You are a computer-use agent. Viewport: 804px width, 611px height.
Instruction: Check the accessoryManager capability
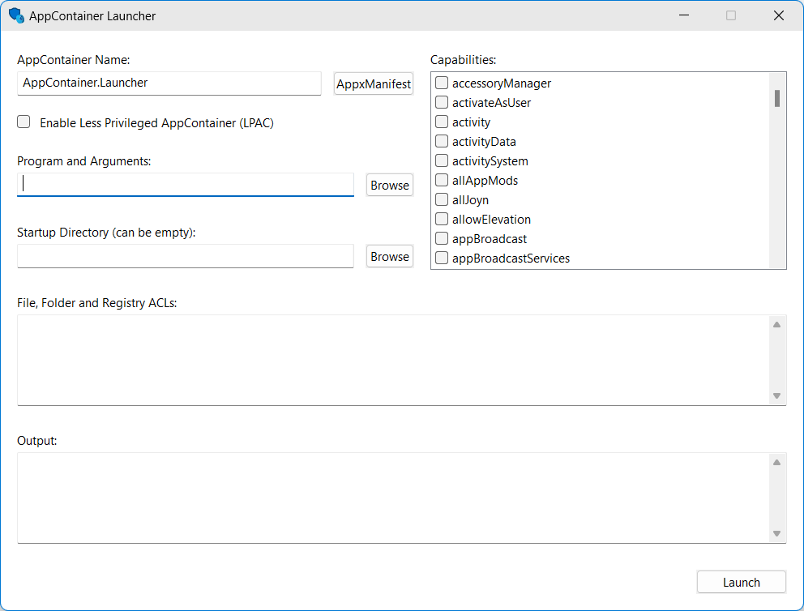442,83
